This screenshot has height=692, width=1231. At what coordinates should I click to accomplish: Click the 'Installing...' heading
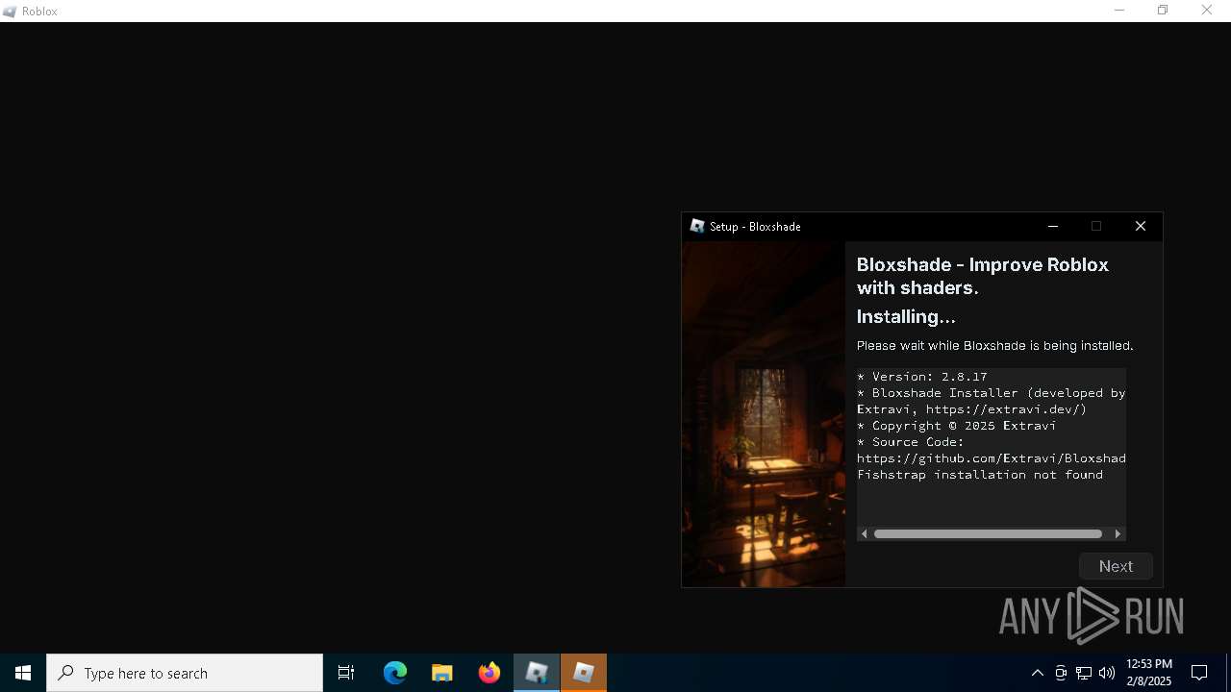[906, 316]
